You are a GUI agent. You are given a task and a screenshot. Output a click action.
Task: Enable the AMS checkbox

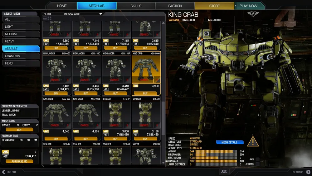pos(257,159)
